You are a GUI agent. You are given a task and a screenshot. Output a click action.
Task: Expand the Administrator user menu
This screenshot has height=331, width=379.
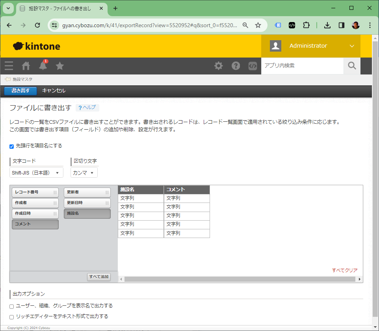tap(352, 46)
